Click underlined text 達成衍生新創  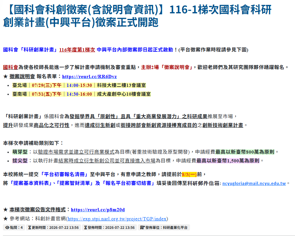point(100,125)
